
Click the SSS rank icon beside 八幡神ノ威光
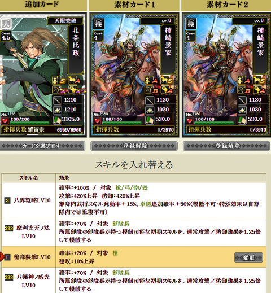coord(9,277)
